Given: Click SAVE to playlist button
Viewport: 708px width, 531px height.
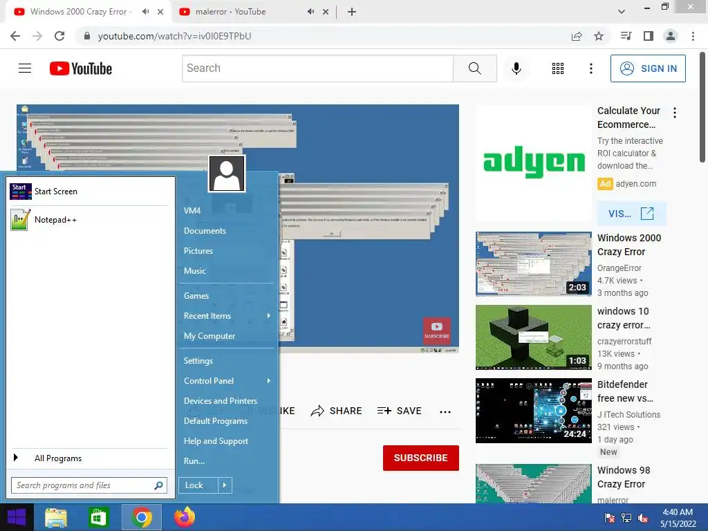Looking at the screenshot, I should tap(399, 411).
